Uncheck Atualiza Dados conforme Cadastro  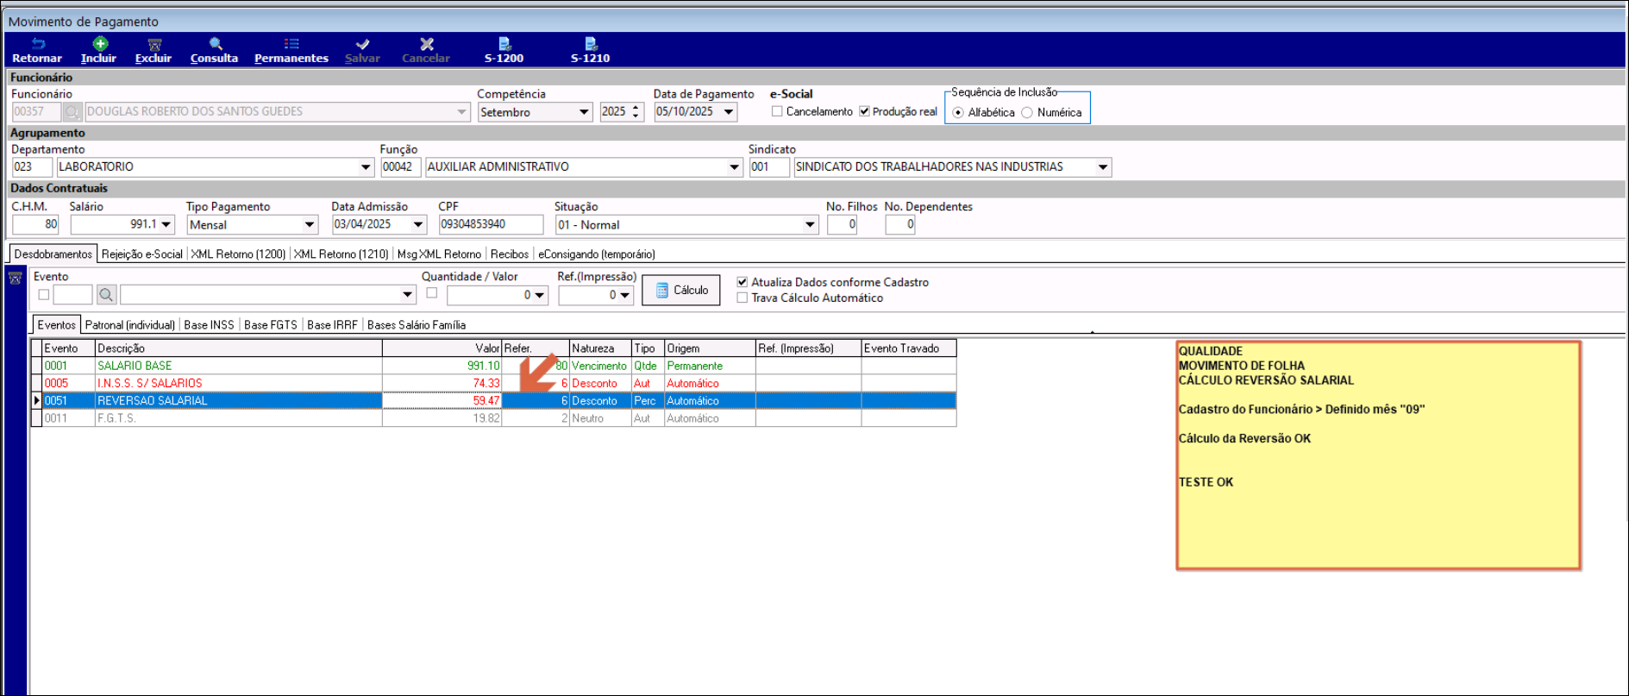point(742,282)
